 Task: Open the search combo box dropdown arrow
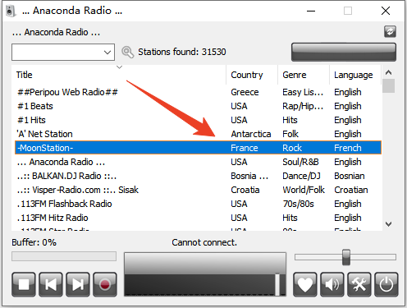click(x=107, y=52)
